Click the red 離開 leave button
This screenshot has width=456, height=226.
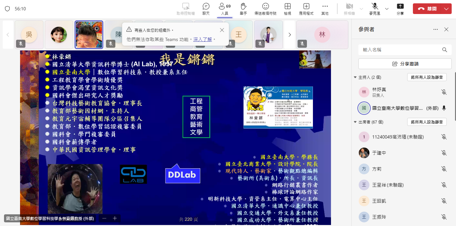click(428, 9)
